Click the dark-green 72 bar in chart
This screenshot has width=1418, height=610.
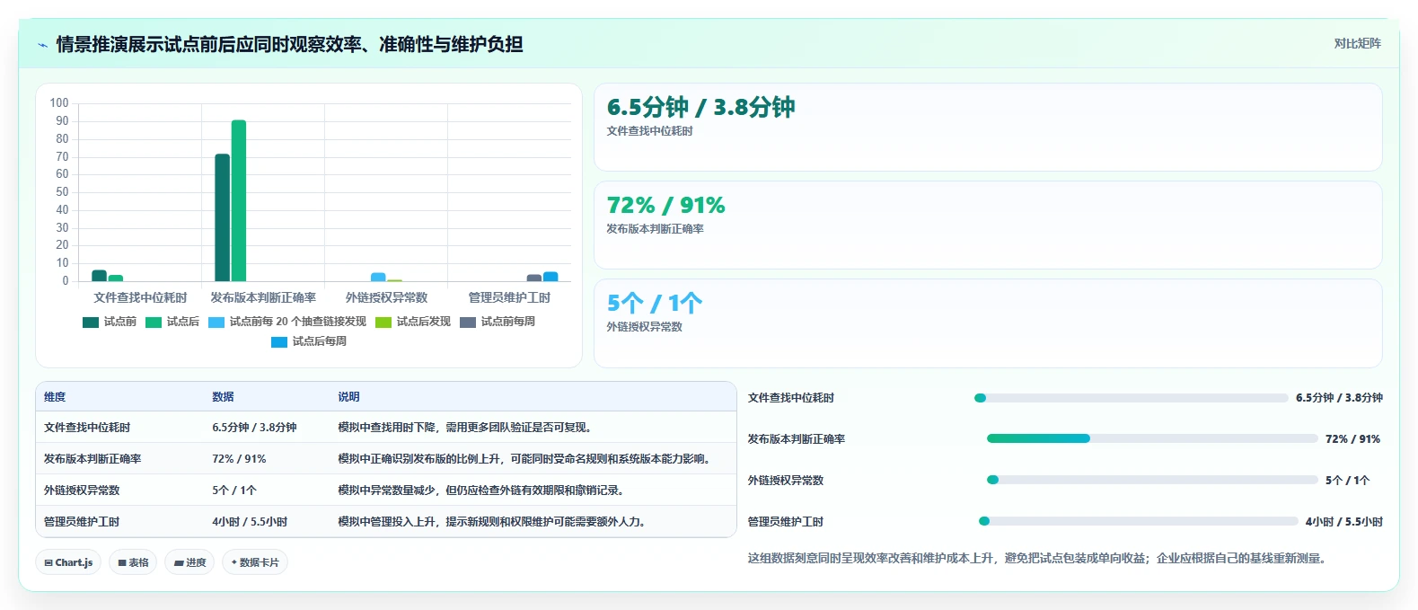pyautogui.click(x=222, y=217)
